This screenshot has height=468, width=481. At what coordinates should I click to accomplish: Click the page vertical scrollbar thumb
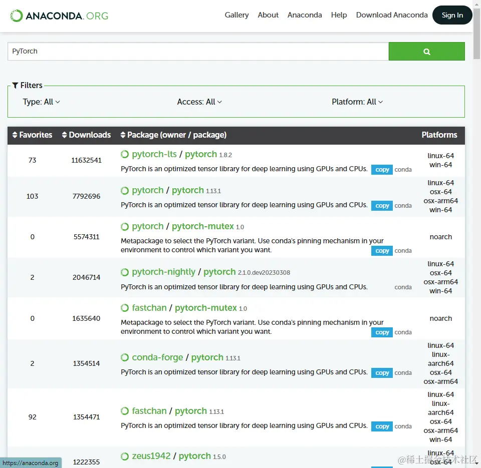pyautogui.click(x=476, y=34)
